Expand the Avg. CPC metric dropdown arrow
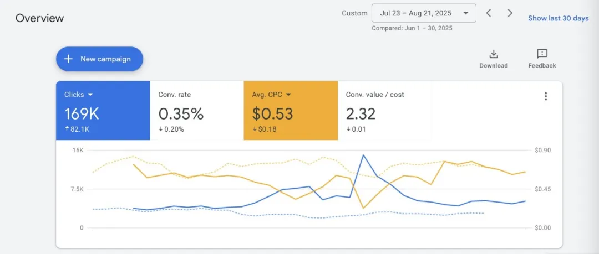 click(288, 95)
